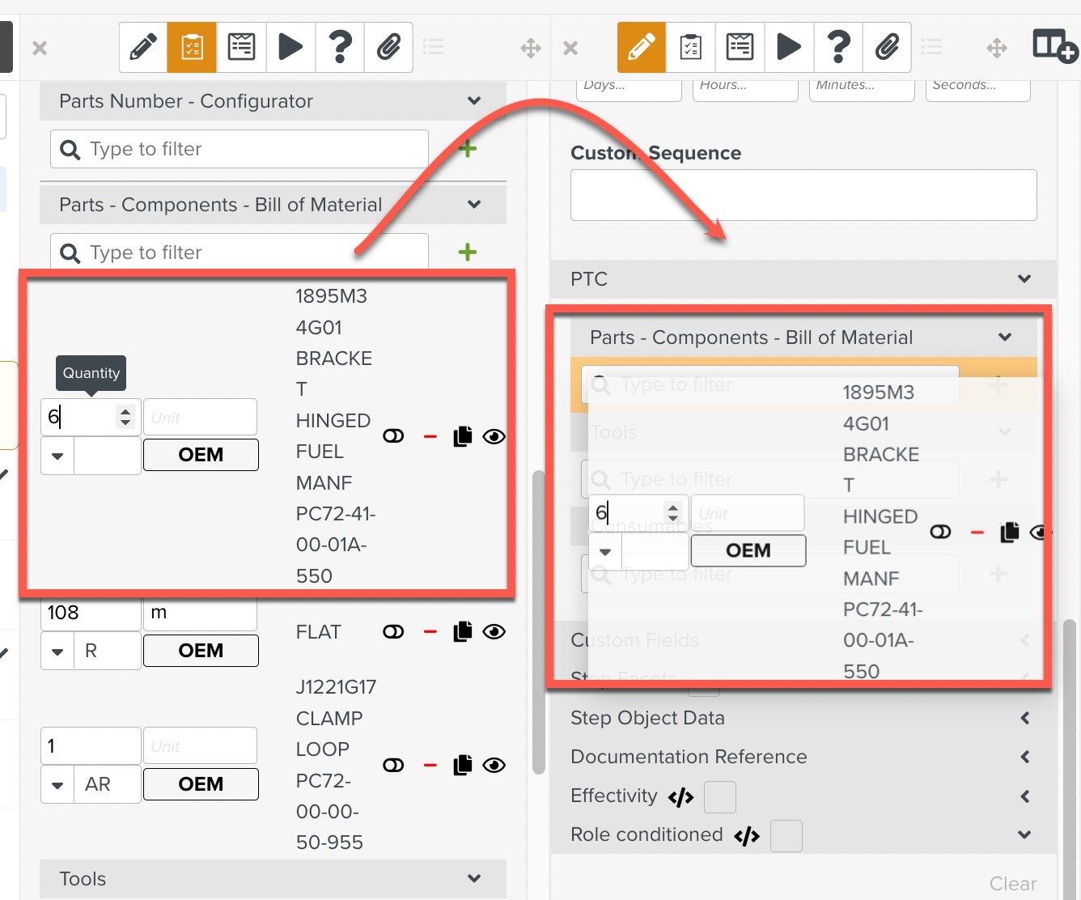Screen dimensions: 1081x900
Task: Click the Unit field for J1221G17 clamp
Action: [201, 746]
